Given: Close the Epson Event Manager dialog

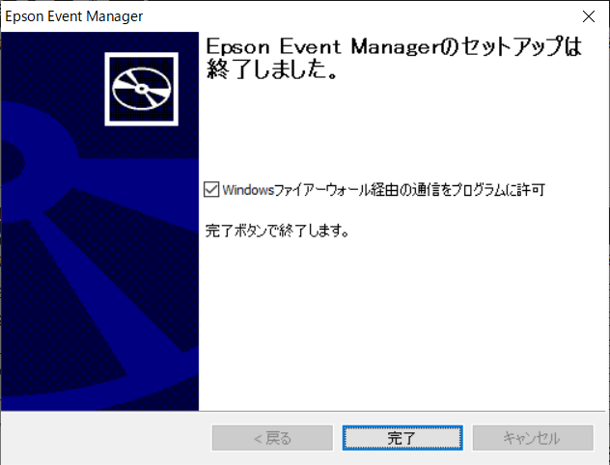Looking at the screenshot, I should tap(588, 16).
